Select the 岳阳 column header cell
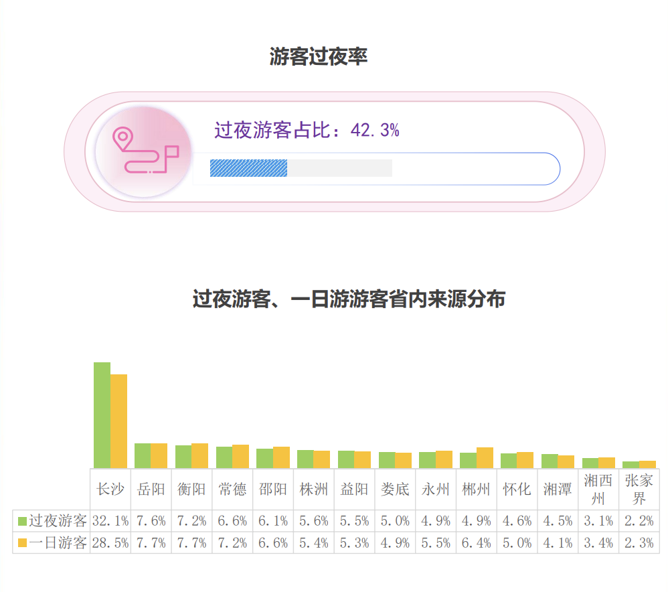This screenshot has width=668, height=592. pos(151,489)
